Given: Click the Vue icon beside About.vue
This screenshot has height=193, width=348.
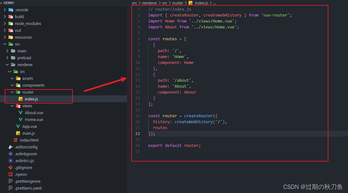Looking at the screenshot, I should coord(21,113).
